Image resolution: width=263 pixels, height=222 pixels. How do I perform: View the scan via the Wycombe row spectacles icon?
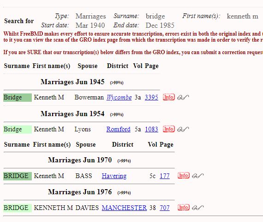click(183, 98)
